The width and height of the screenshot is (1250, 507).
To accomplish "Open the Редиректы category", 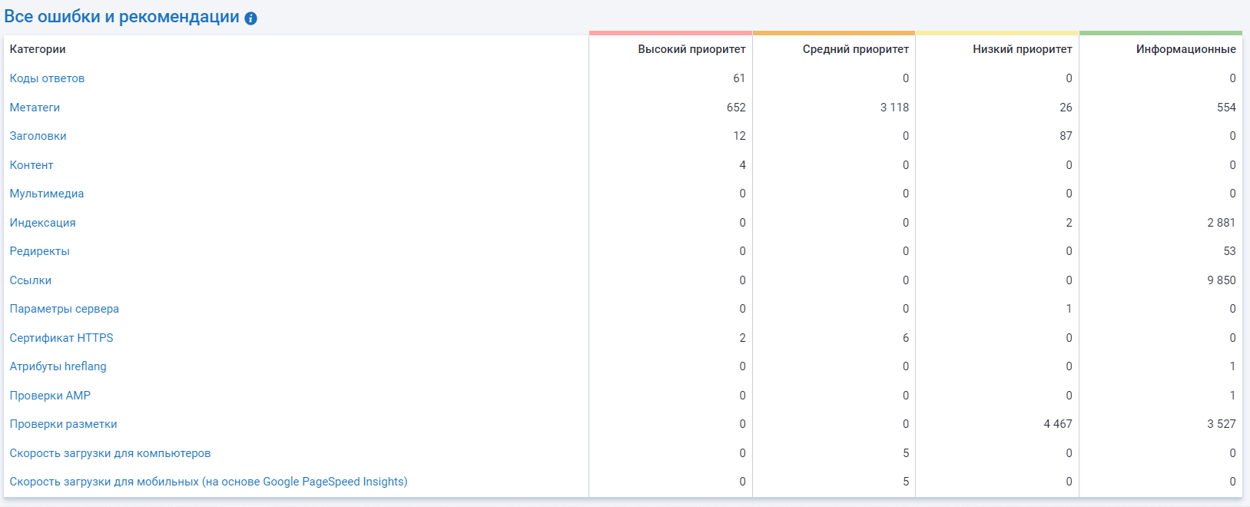I will [39, 251].
